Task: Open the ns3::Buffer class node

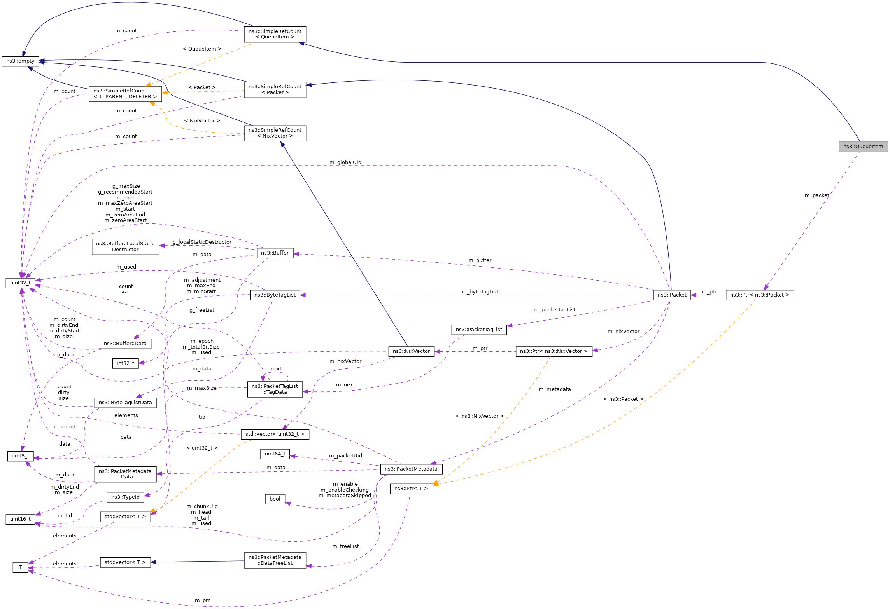Action: (x=275, y=253)
